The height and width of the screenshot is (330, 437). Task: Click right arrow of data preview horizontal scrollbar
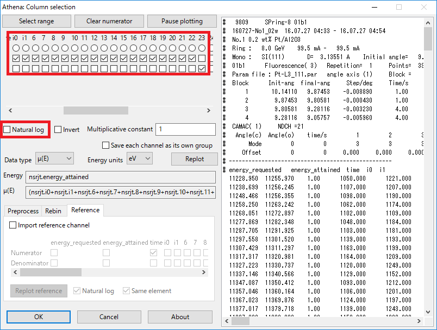419,321
